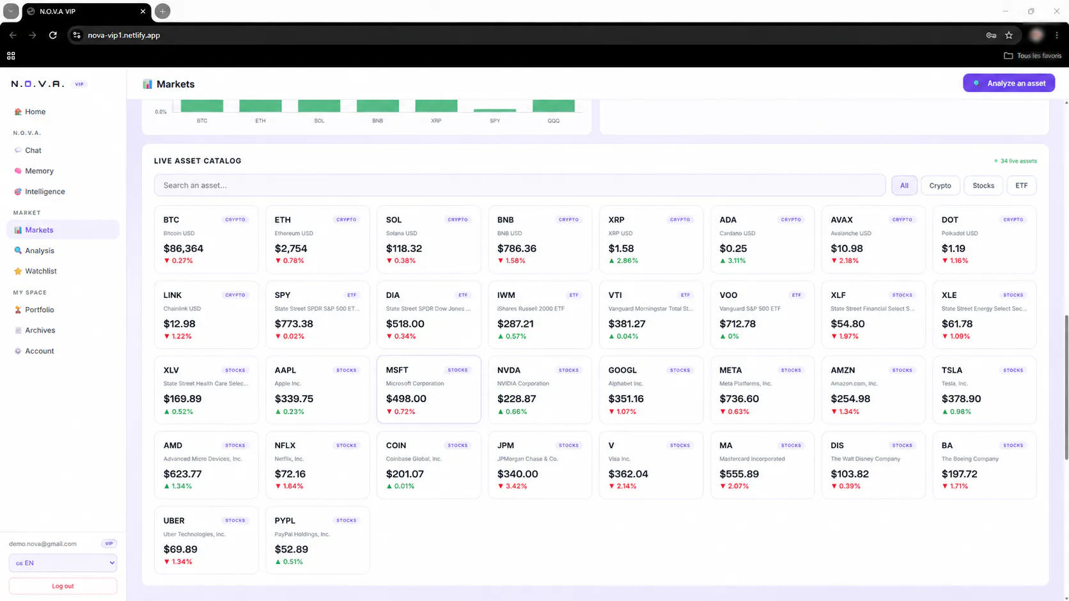Reload the page with the refresh icon
The image size is (1069, 601).
click(x=53, y=35)
